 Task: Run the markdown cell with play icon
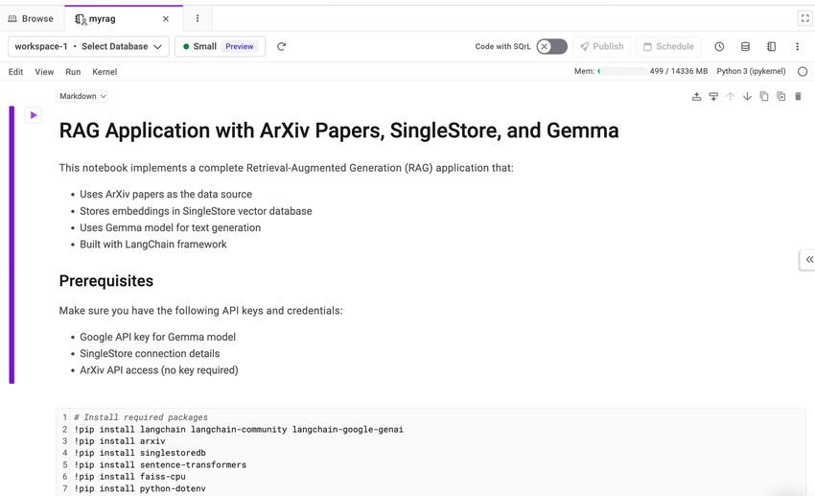34,115
